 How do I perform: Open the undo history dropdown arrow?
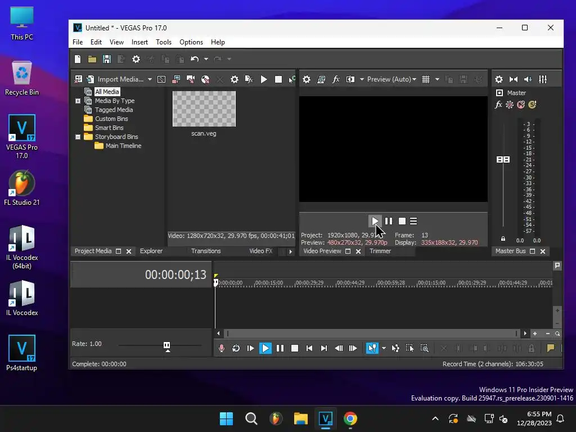coord(206,59)
